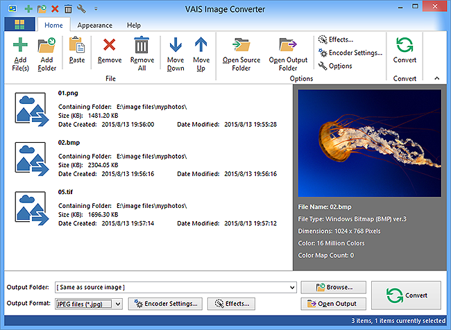This screenshot has height=330, width=451.
Task: Open Options in ribbon
Action: pyautogui.click(x=335, y=66)
